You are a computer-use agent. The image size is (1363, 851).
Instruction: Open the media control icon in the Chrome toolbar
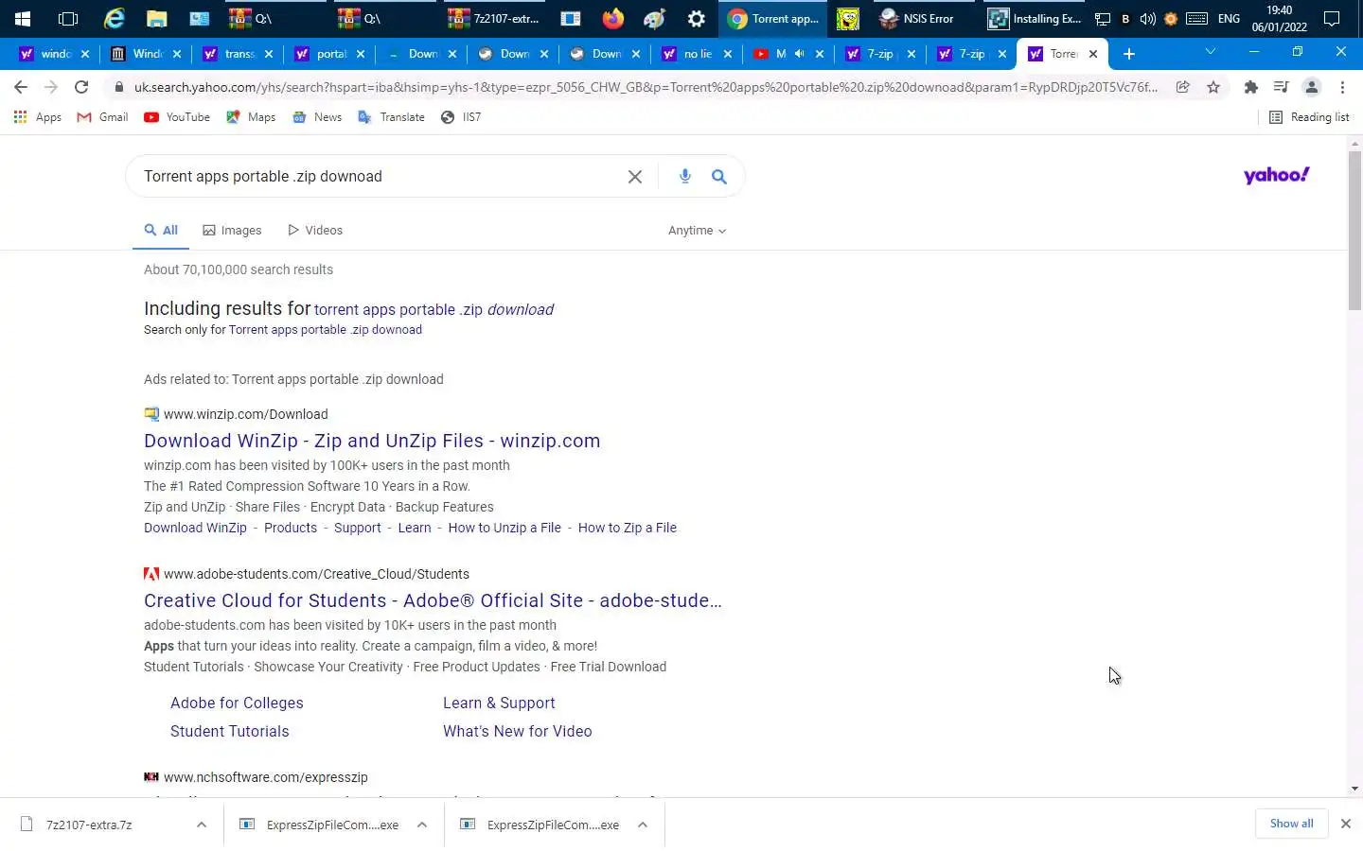(1281, 87)
